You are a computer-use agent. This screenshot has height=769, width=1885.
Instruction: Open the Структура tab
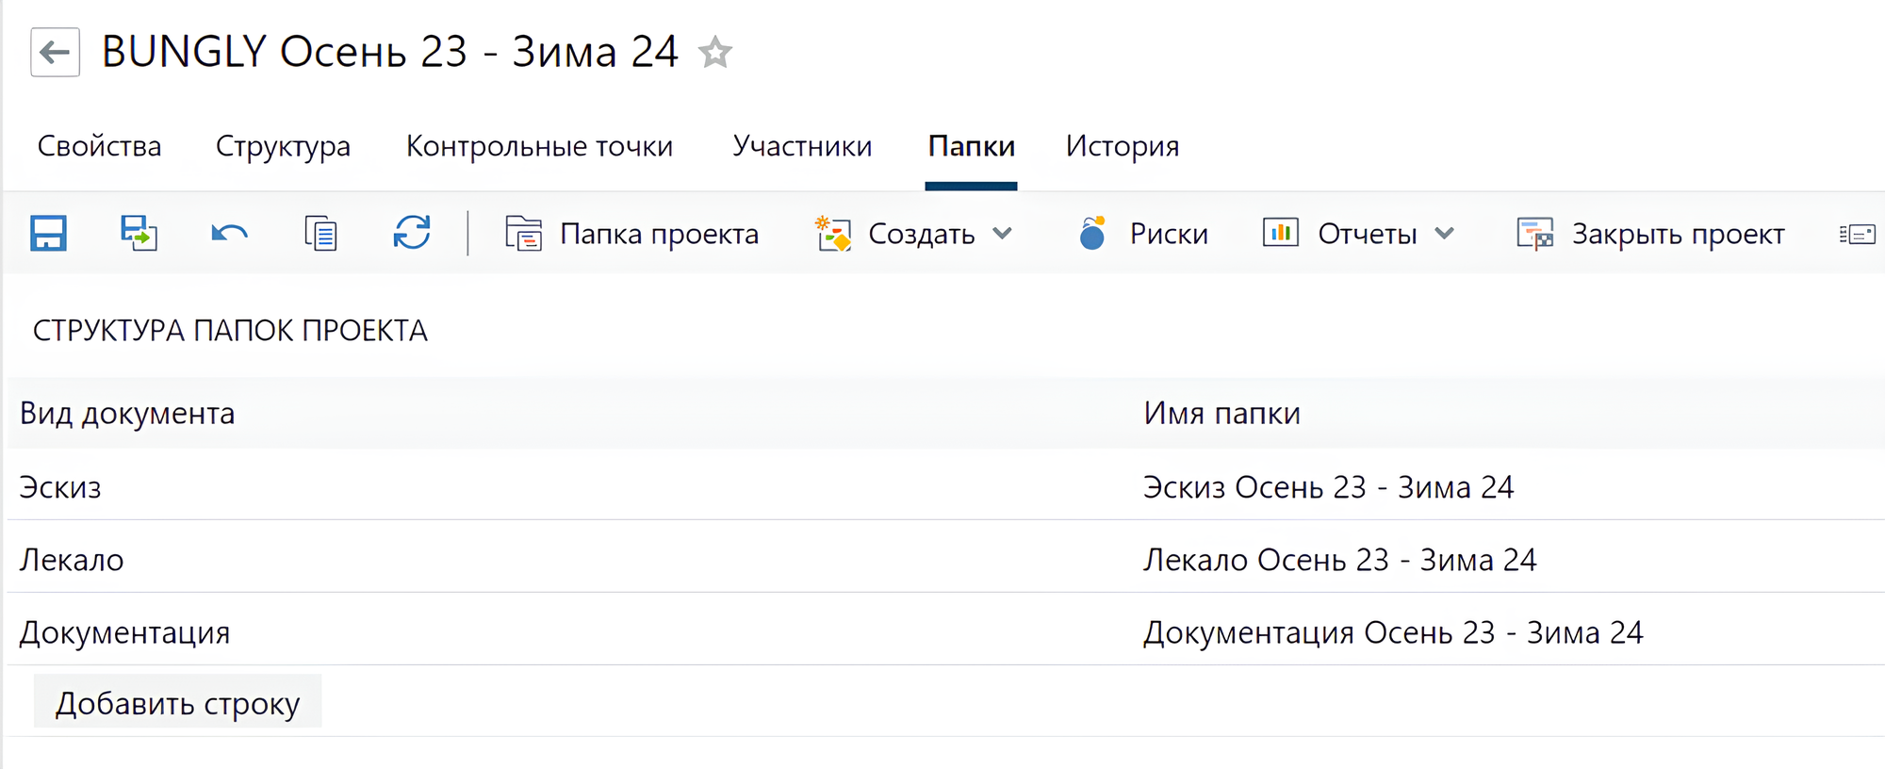(x=283, y=146)
